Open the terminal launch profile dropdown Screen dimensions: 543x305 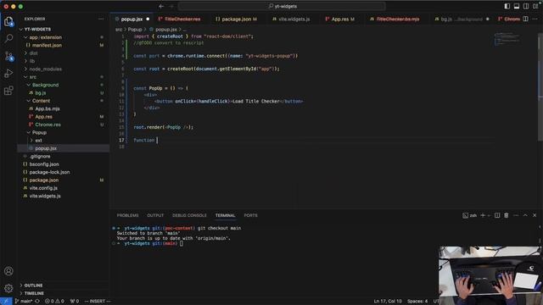pyautogui.click(x=489, y=215)
